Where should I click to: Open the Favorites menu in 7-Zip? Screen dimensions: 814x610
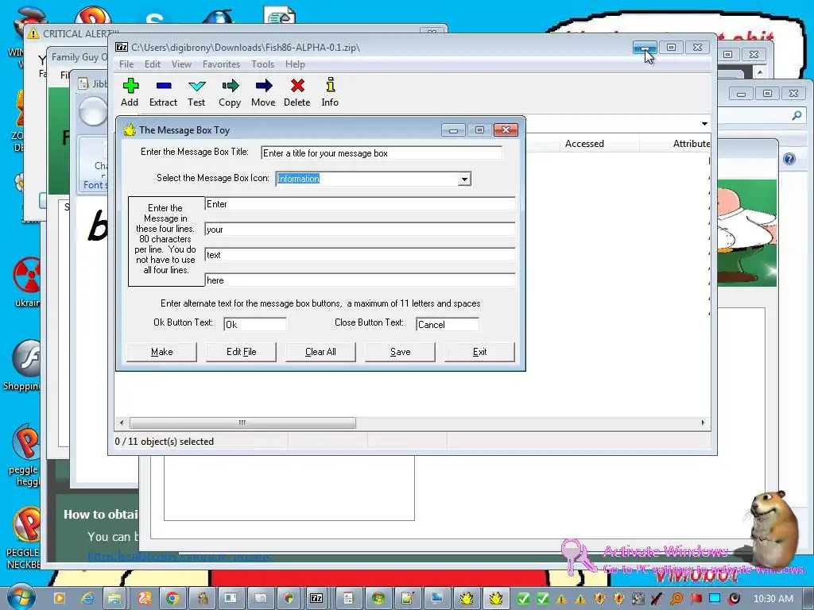[x=221, y=64]
